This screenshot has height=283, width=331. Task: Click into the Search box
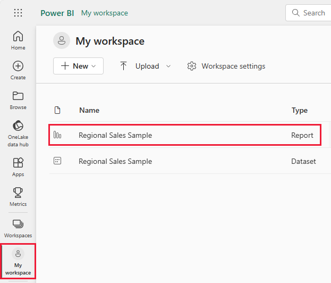click(309, 13)
